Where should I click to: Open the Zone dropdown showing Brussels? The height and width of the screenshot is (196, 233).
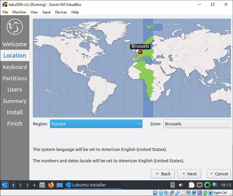197,124
